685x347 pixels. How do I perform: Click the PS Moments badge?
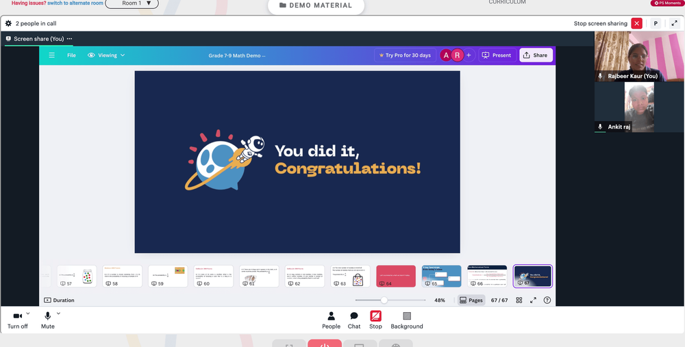point(667,3)
